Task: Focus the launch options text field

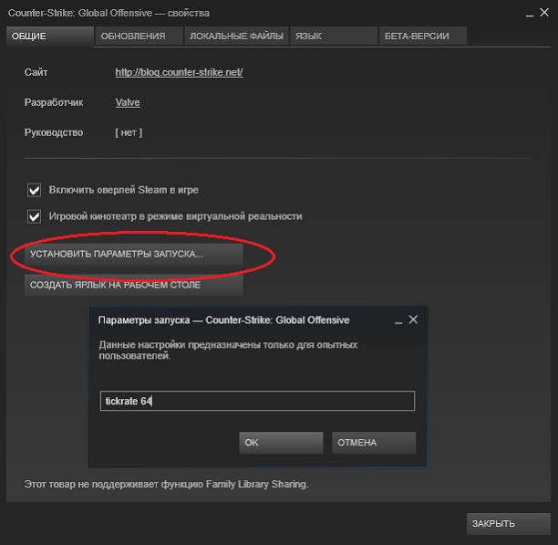Action: 257,401
